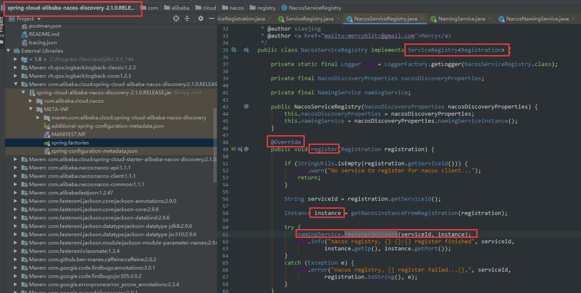The width and height of the screenshot is (581, 293).
Task: Expand Maven nacos-api:1.1.1 node
Action: coord(16,168)
